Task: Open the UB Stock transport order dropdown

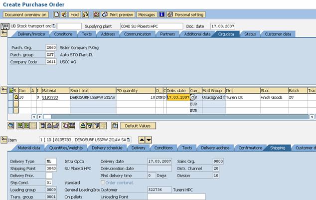Action: pyautogui.click(x=54, y=26)
